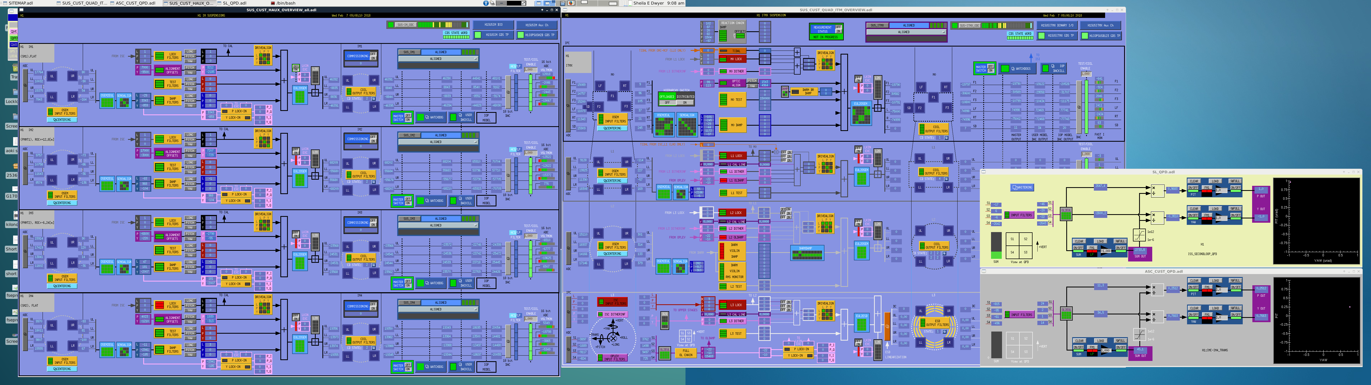Viewport: 1371px width, 385px height.
Task: Open IM1 CENTERING display
Action: tap(62, 120)
